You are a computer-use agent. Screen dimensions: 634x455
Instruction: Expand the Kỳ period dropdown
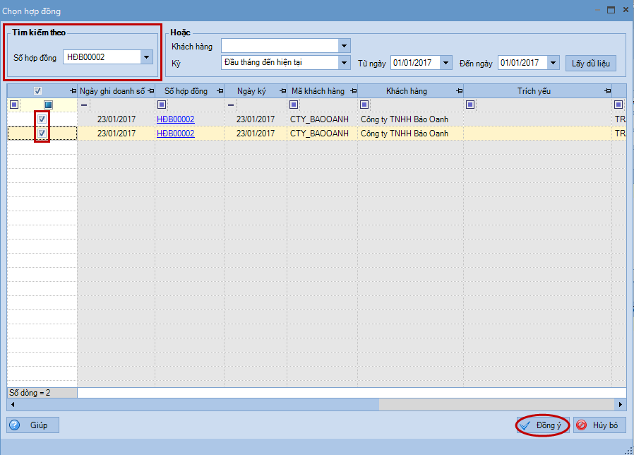click(x=344, y=63)
